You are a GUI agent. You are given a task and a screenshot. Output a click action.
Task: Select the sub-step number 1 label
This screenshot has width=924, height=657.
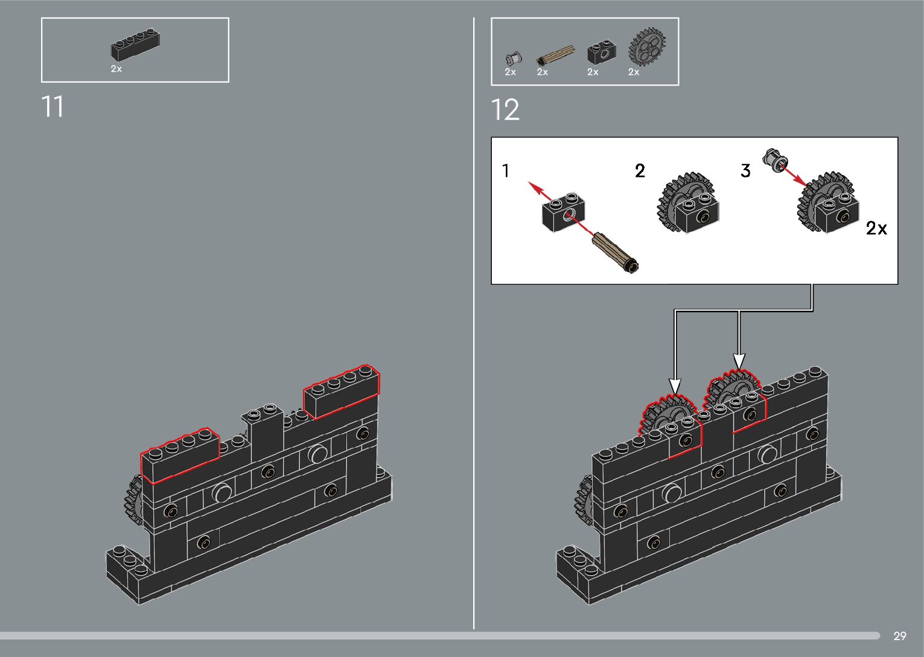[x=506, y=171]
